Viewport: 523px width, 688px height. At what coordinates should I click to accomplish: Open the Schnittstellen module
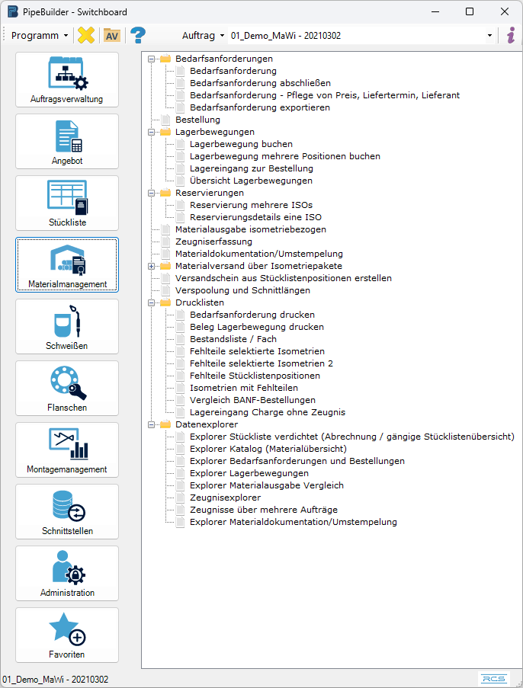(x=67, y=512)
